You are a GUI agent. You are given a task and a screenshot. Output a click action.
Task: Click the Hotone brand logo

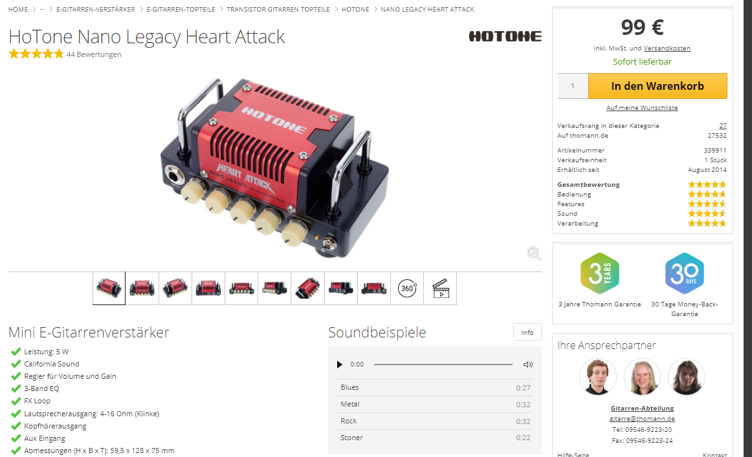click(x=505, y=36)
